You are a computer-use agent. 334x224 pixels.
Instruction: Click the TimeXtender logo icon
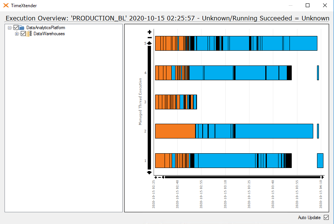coord(6,5)
